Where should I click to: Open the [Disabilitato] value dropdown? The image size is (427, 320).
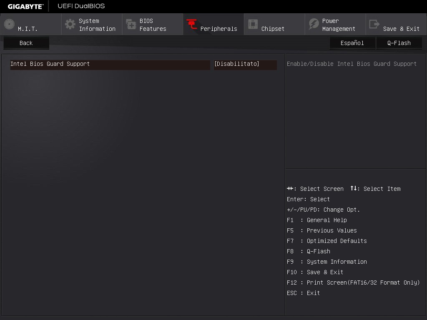point(245,64)
